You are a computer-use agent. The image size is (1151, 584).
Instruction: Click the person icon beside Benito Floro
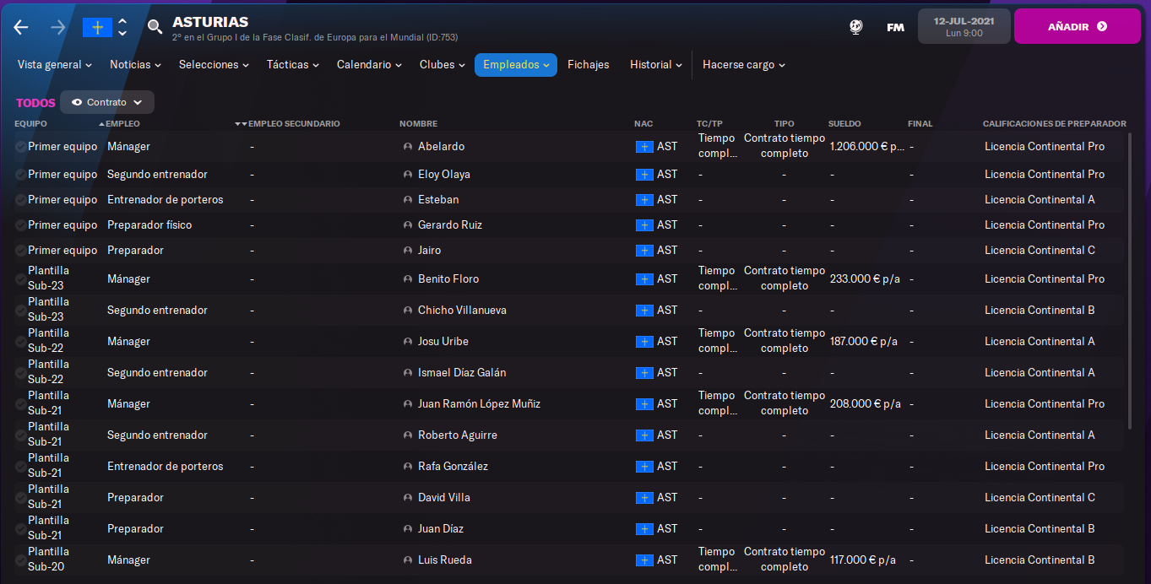[x=408, y=279]
